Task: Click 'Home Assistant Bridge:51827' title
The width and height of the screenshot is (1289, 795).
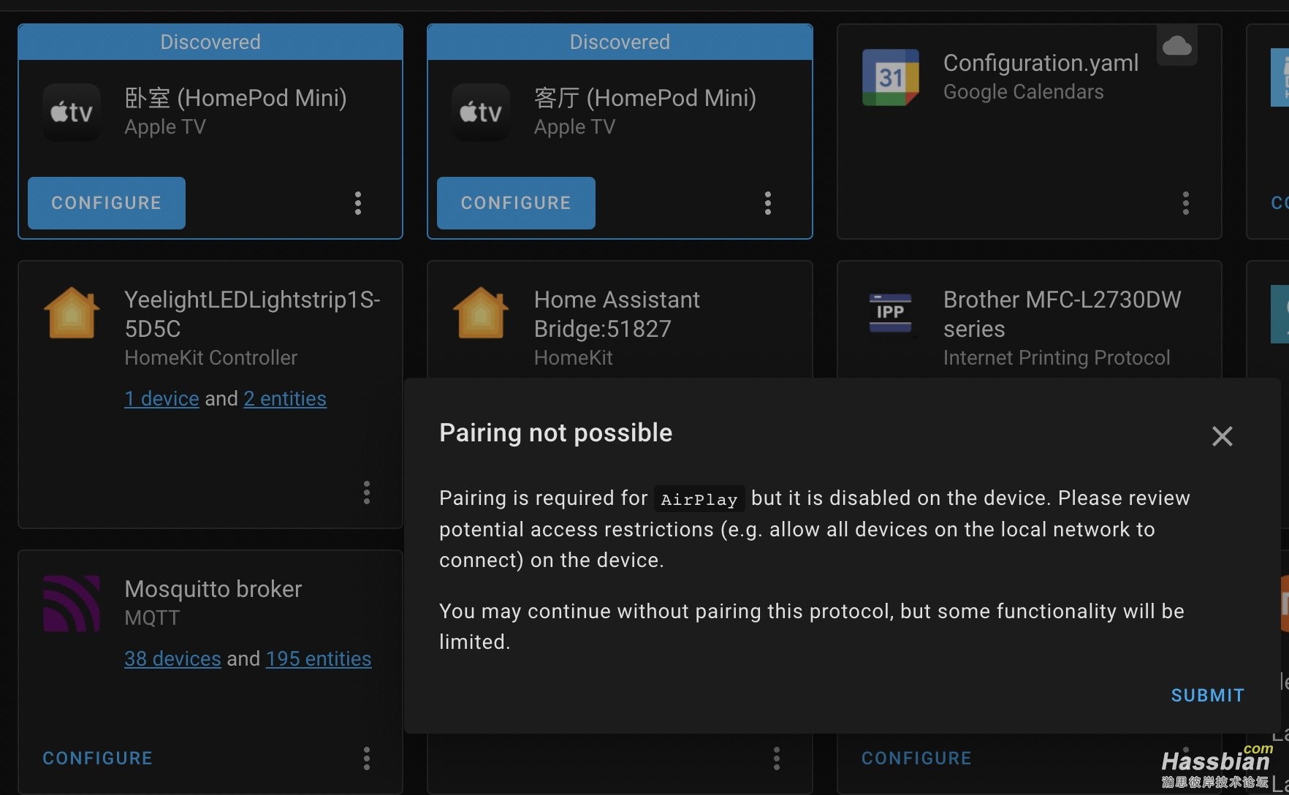Action: pyautogui.click(x=617, y=314)
